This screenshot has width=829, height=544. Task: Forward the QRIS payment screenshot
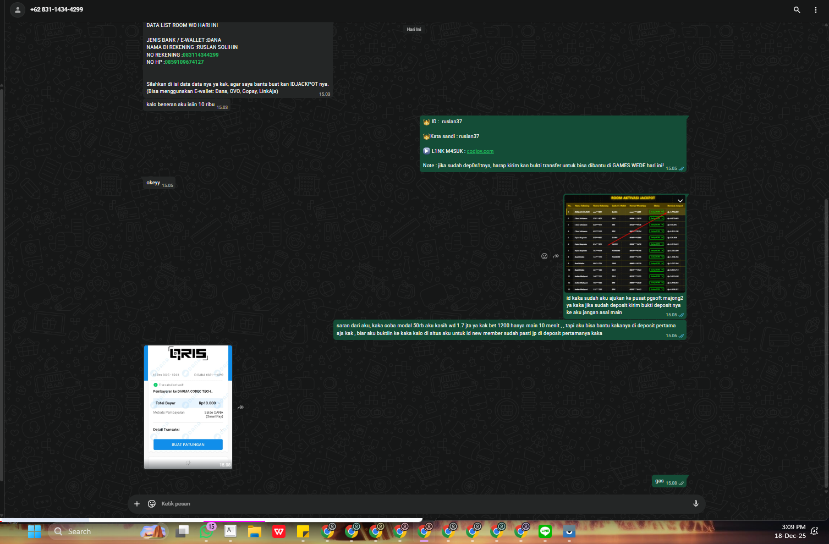pyautogui.click(x=241, y=408)
